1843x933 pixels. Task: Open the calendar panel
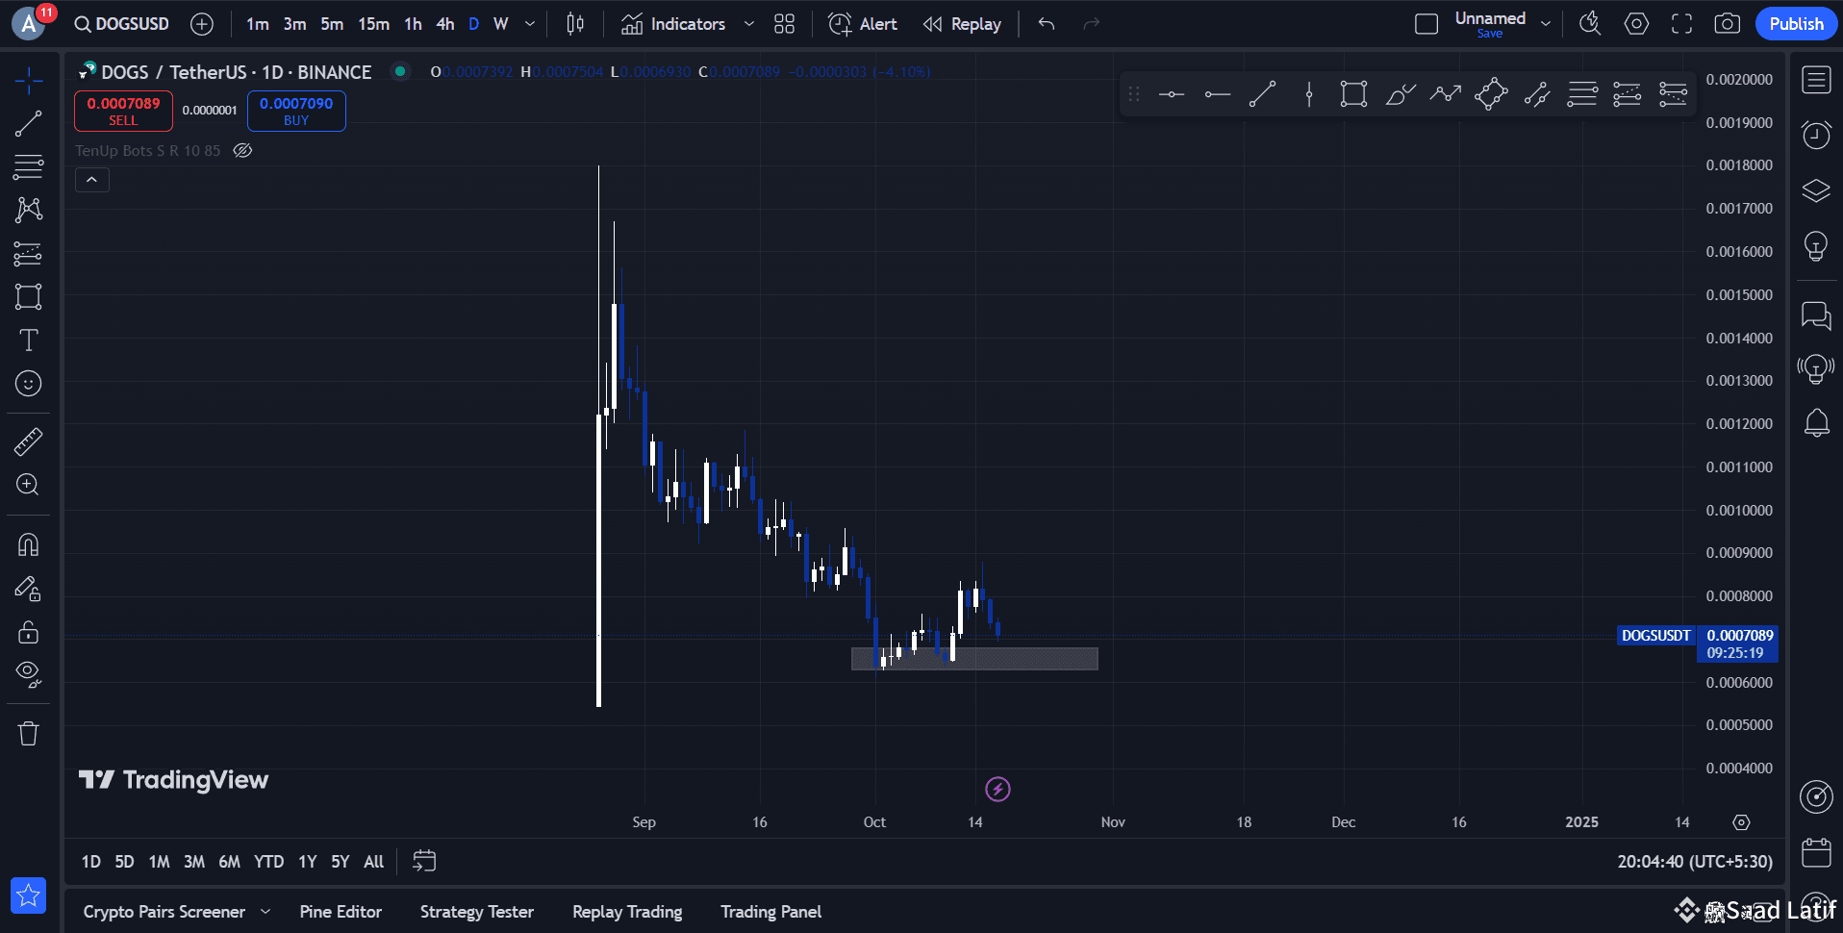(x=1816, y=852)
